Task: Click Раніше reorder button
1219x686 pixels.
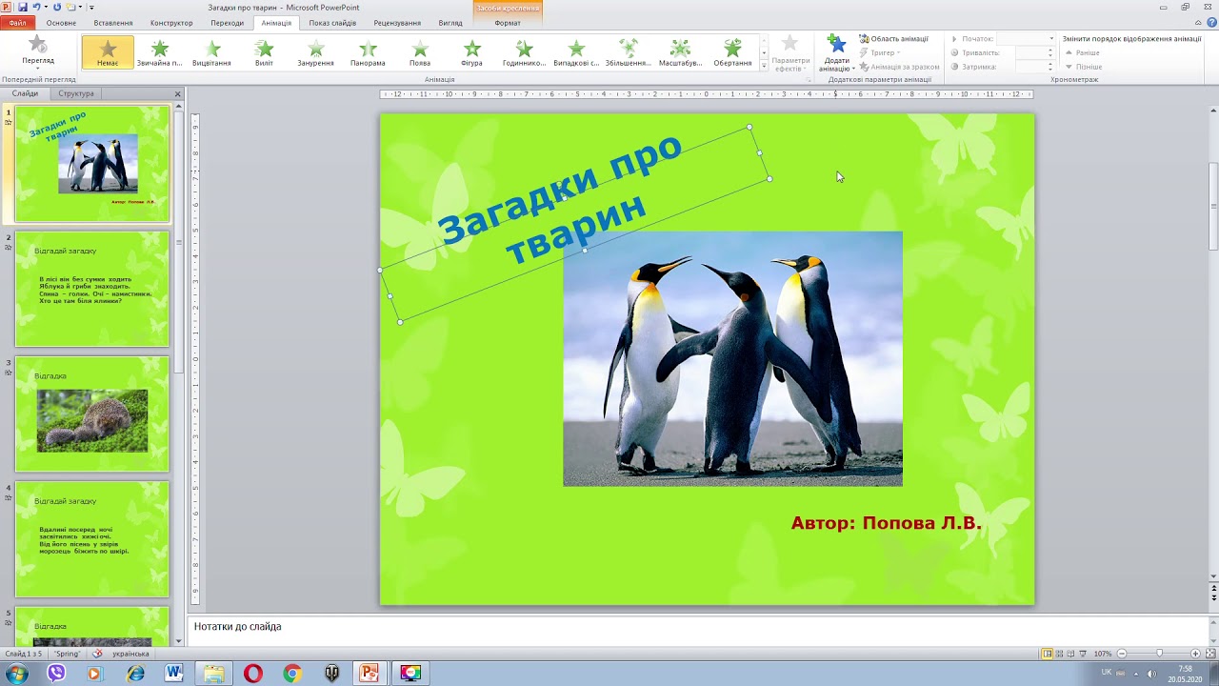Action: 1083,52
